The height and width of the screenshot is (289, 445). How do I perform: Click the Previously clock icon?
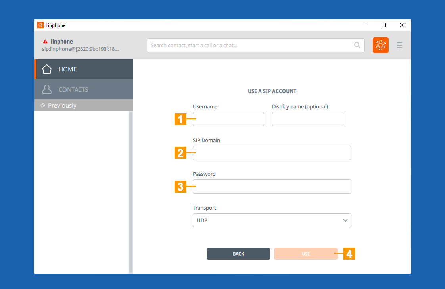43,106
